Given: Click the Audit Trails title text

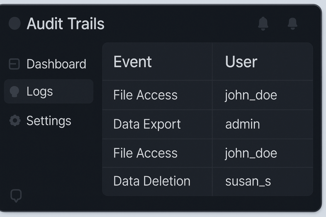Looking at the screenshot, I should [66, 24].
